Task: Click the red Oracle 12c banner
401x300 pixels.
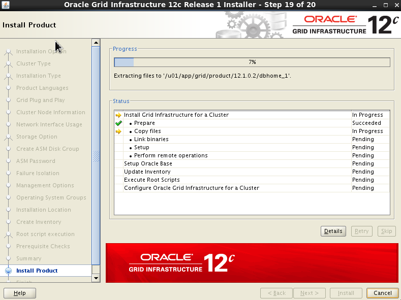Action: pos(252,263)
